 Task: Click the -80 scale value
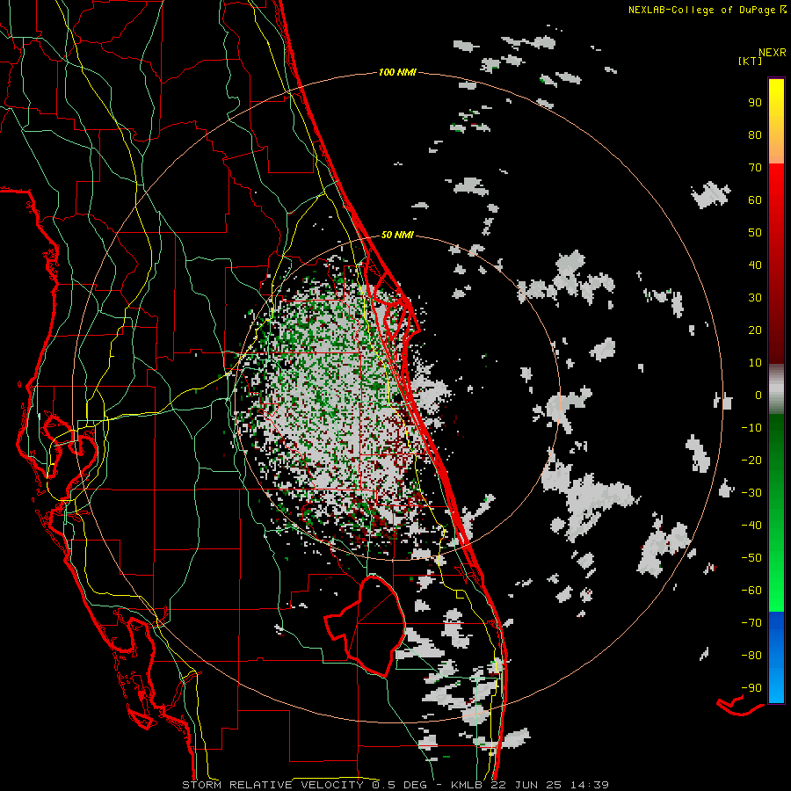[x=751, y=656]
